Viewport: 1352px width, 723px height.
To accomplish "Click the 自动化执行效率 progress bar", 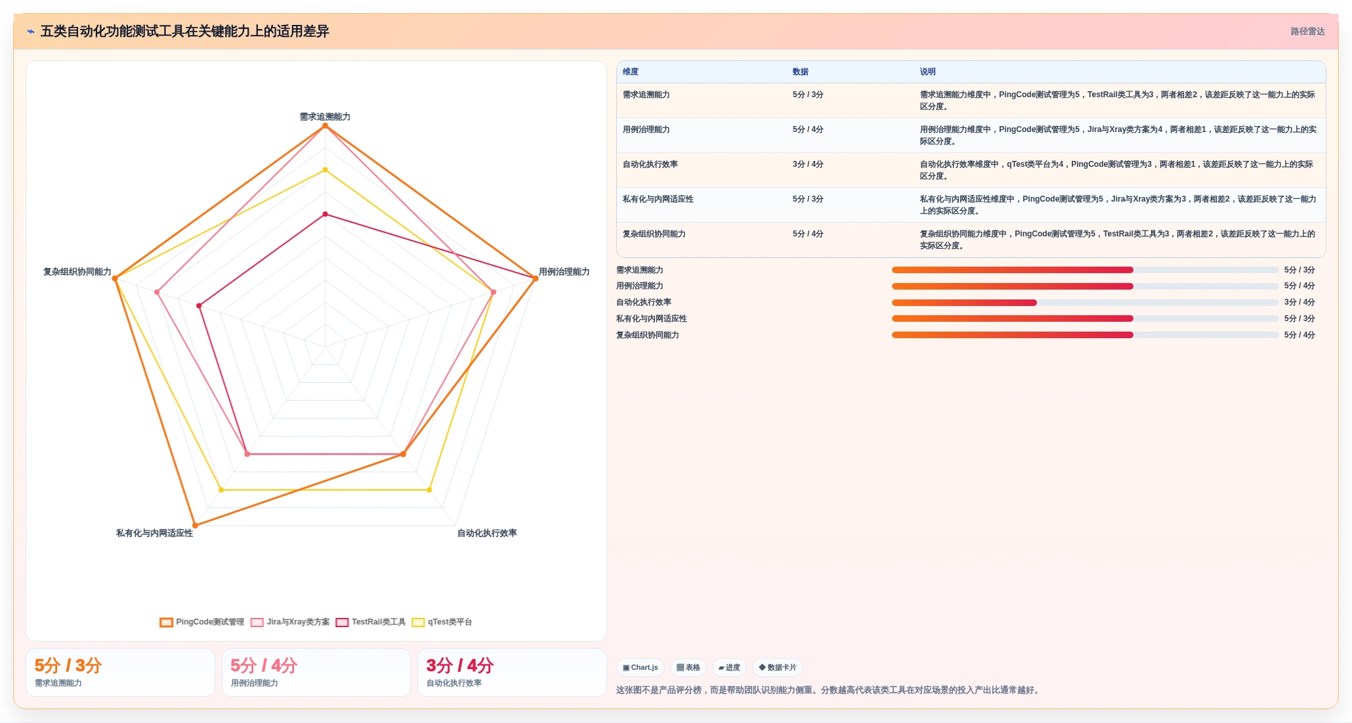I will point(1085,303).
